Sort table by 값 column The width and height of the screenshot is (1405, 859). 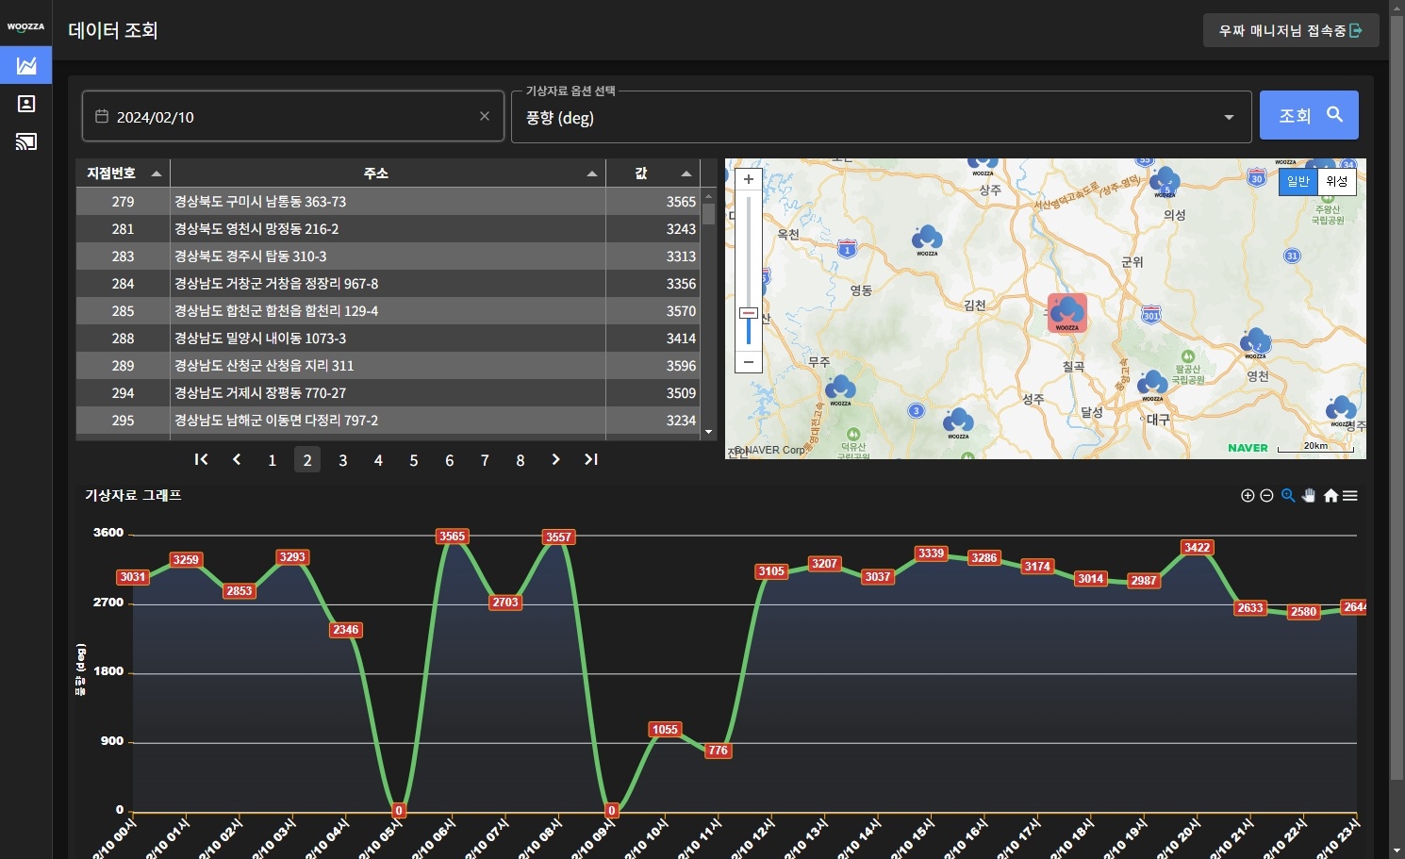[653, 173]
